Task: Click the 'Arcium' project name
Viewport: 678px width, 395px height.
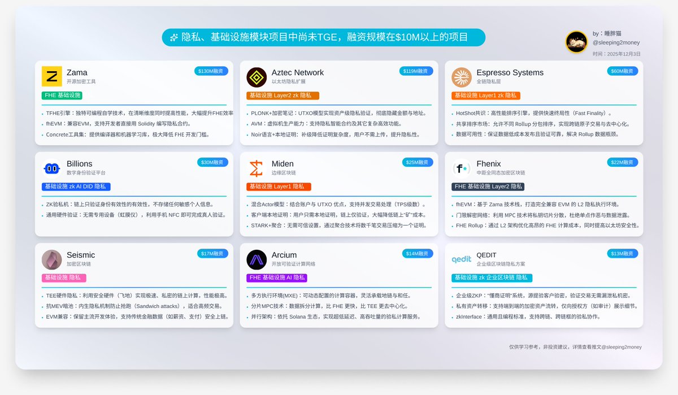Action: tap(284, 255)
